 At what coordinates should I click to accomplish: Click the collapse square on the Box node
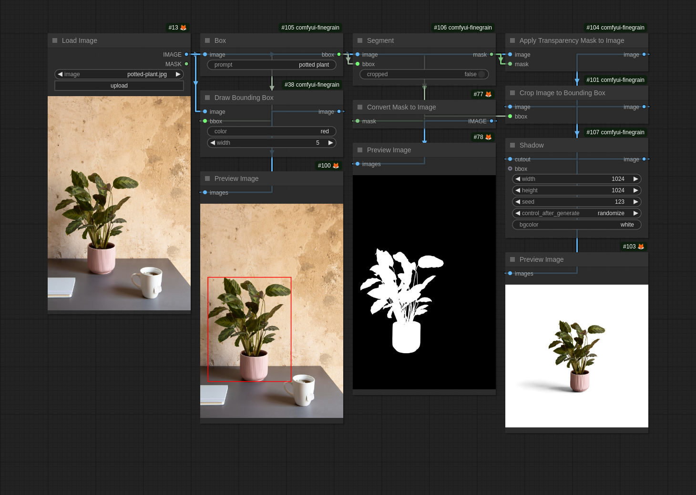tap(207, 40)
